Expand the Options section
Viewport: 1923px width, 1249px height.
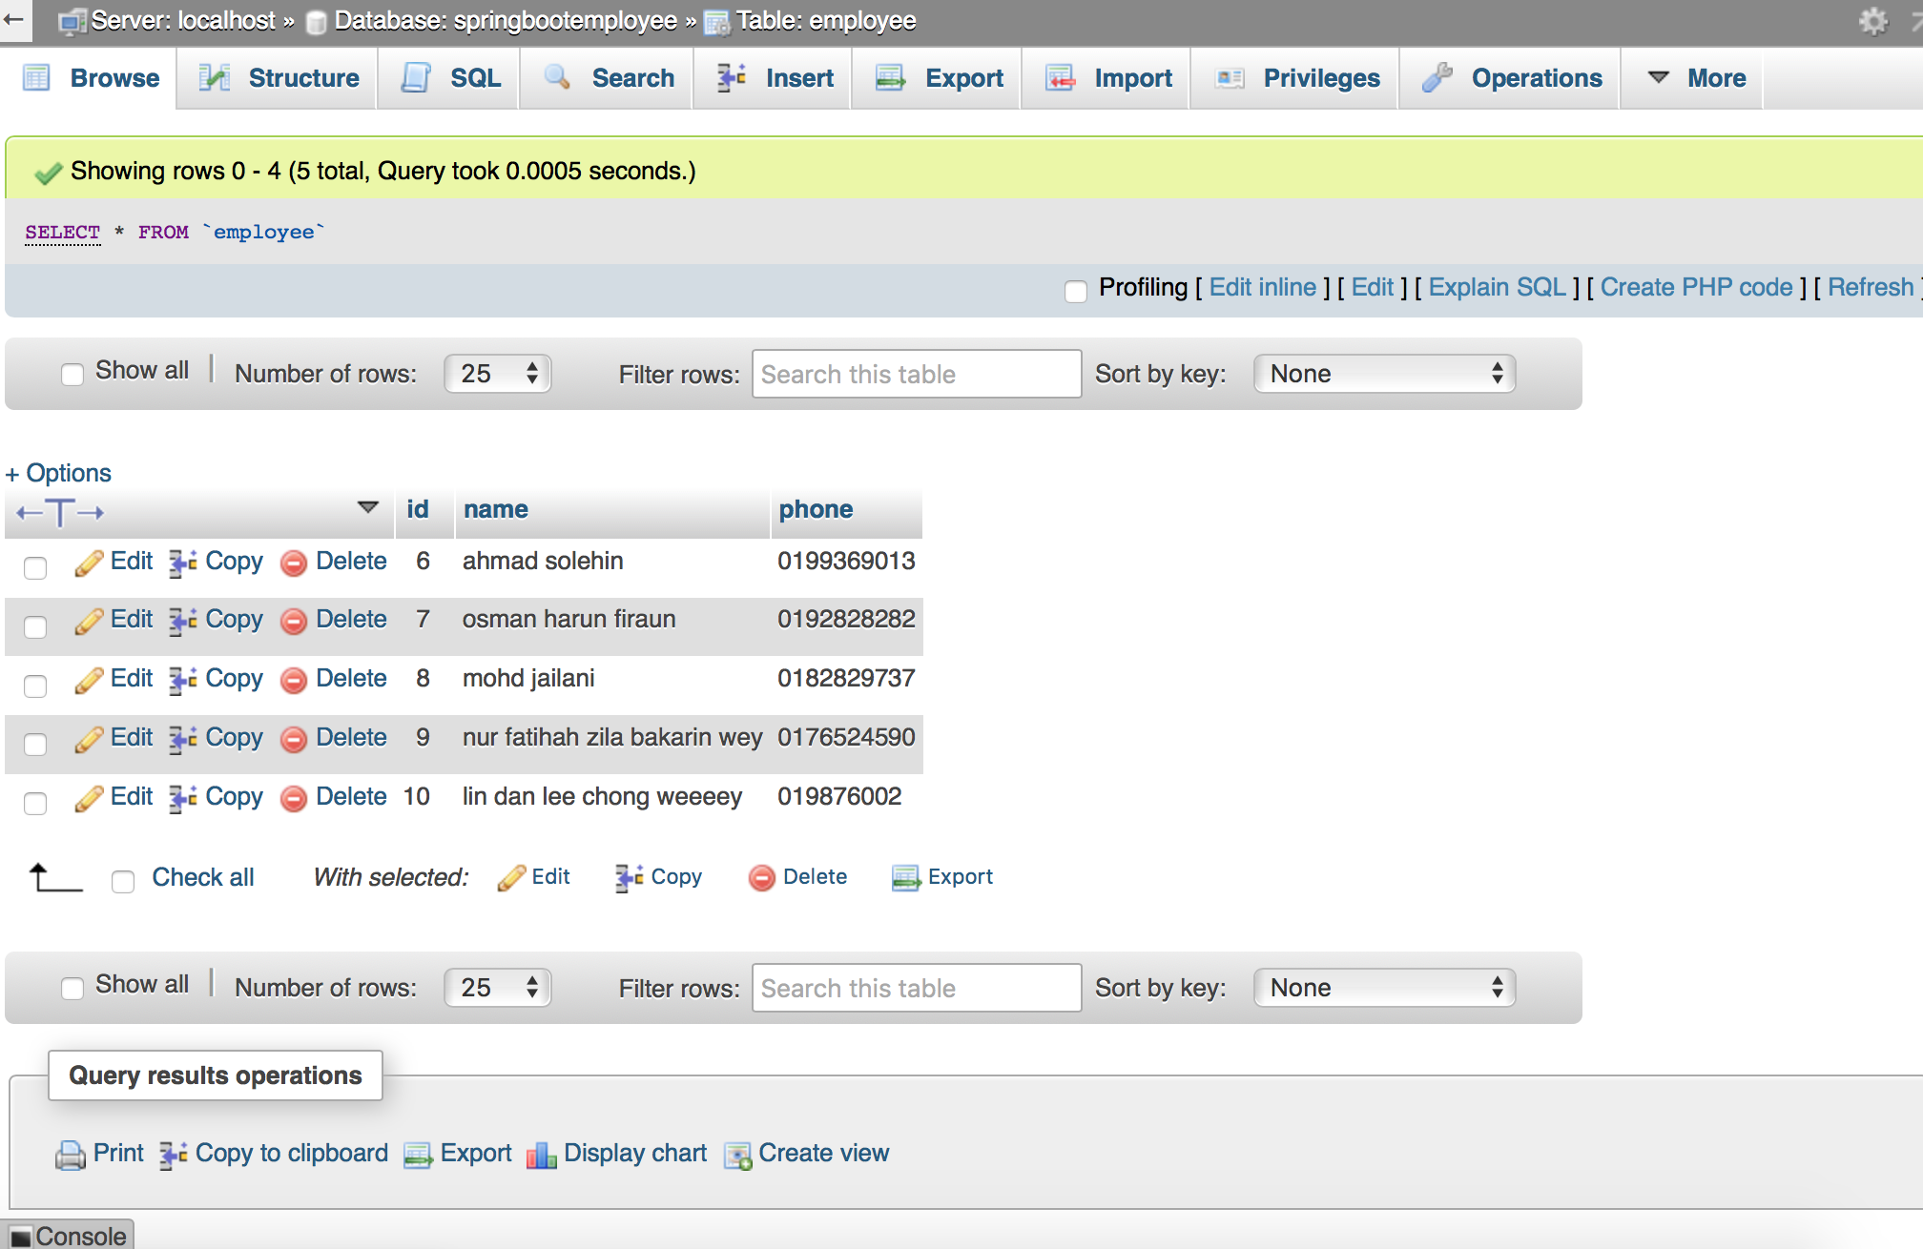pos(57,473)
